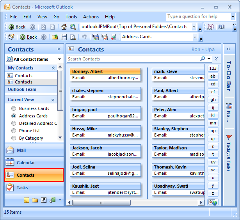This screenshot has height=220, width=240.
Task: Click the calendar icon in To-Do Bar
Action: [x=229, y=106]
